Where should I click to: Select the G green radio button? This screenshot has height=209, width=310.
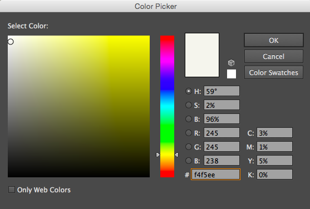pos(189,147)
